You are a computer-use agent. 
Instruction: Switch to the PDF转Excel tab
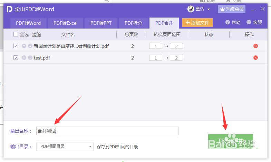[66, 23]
